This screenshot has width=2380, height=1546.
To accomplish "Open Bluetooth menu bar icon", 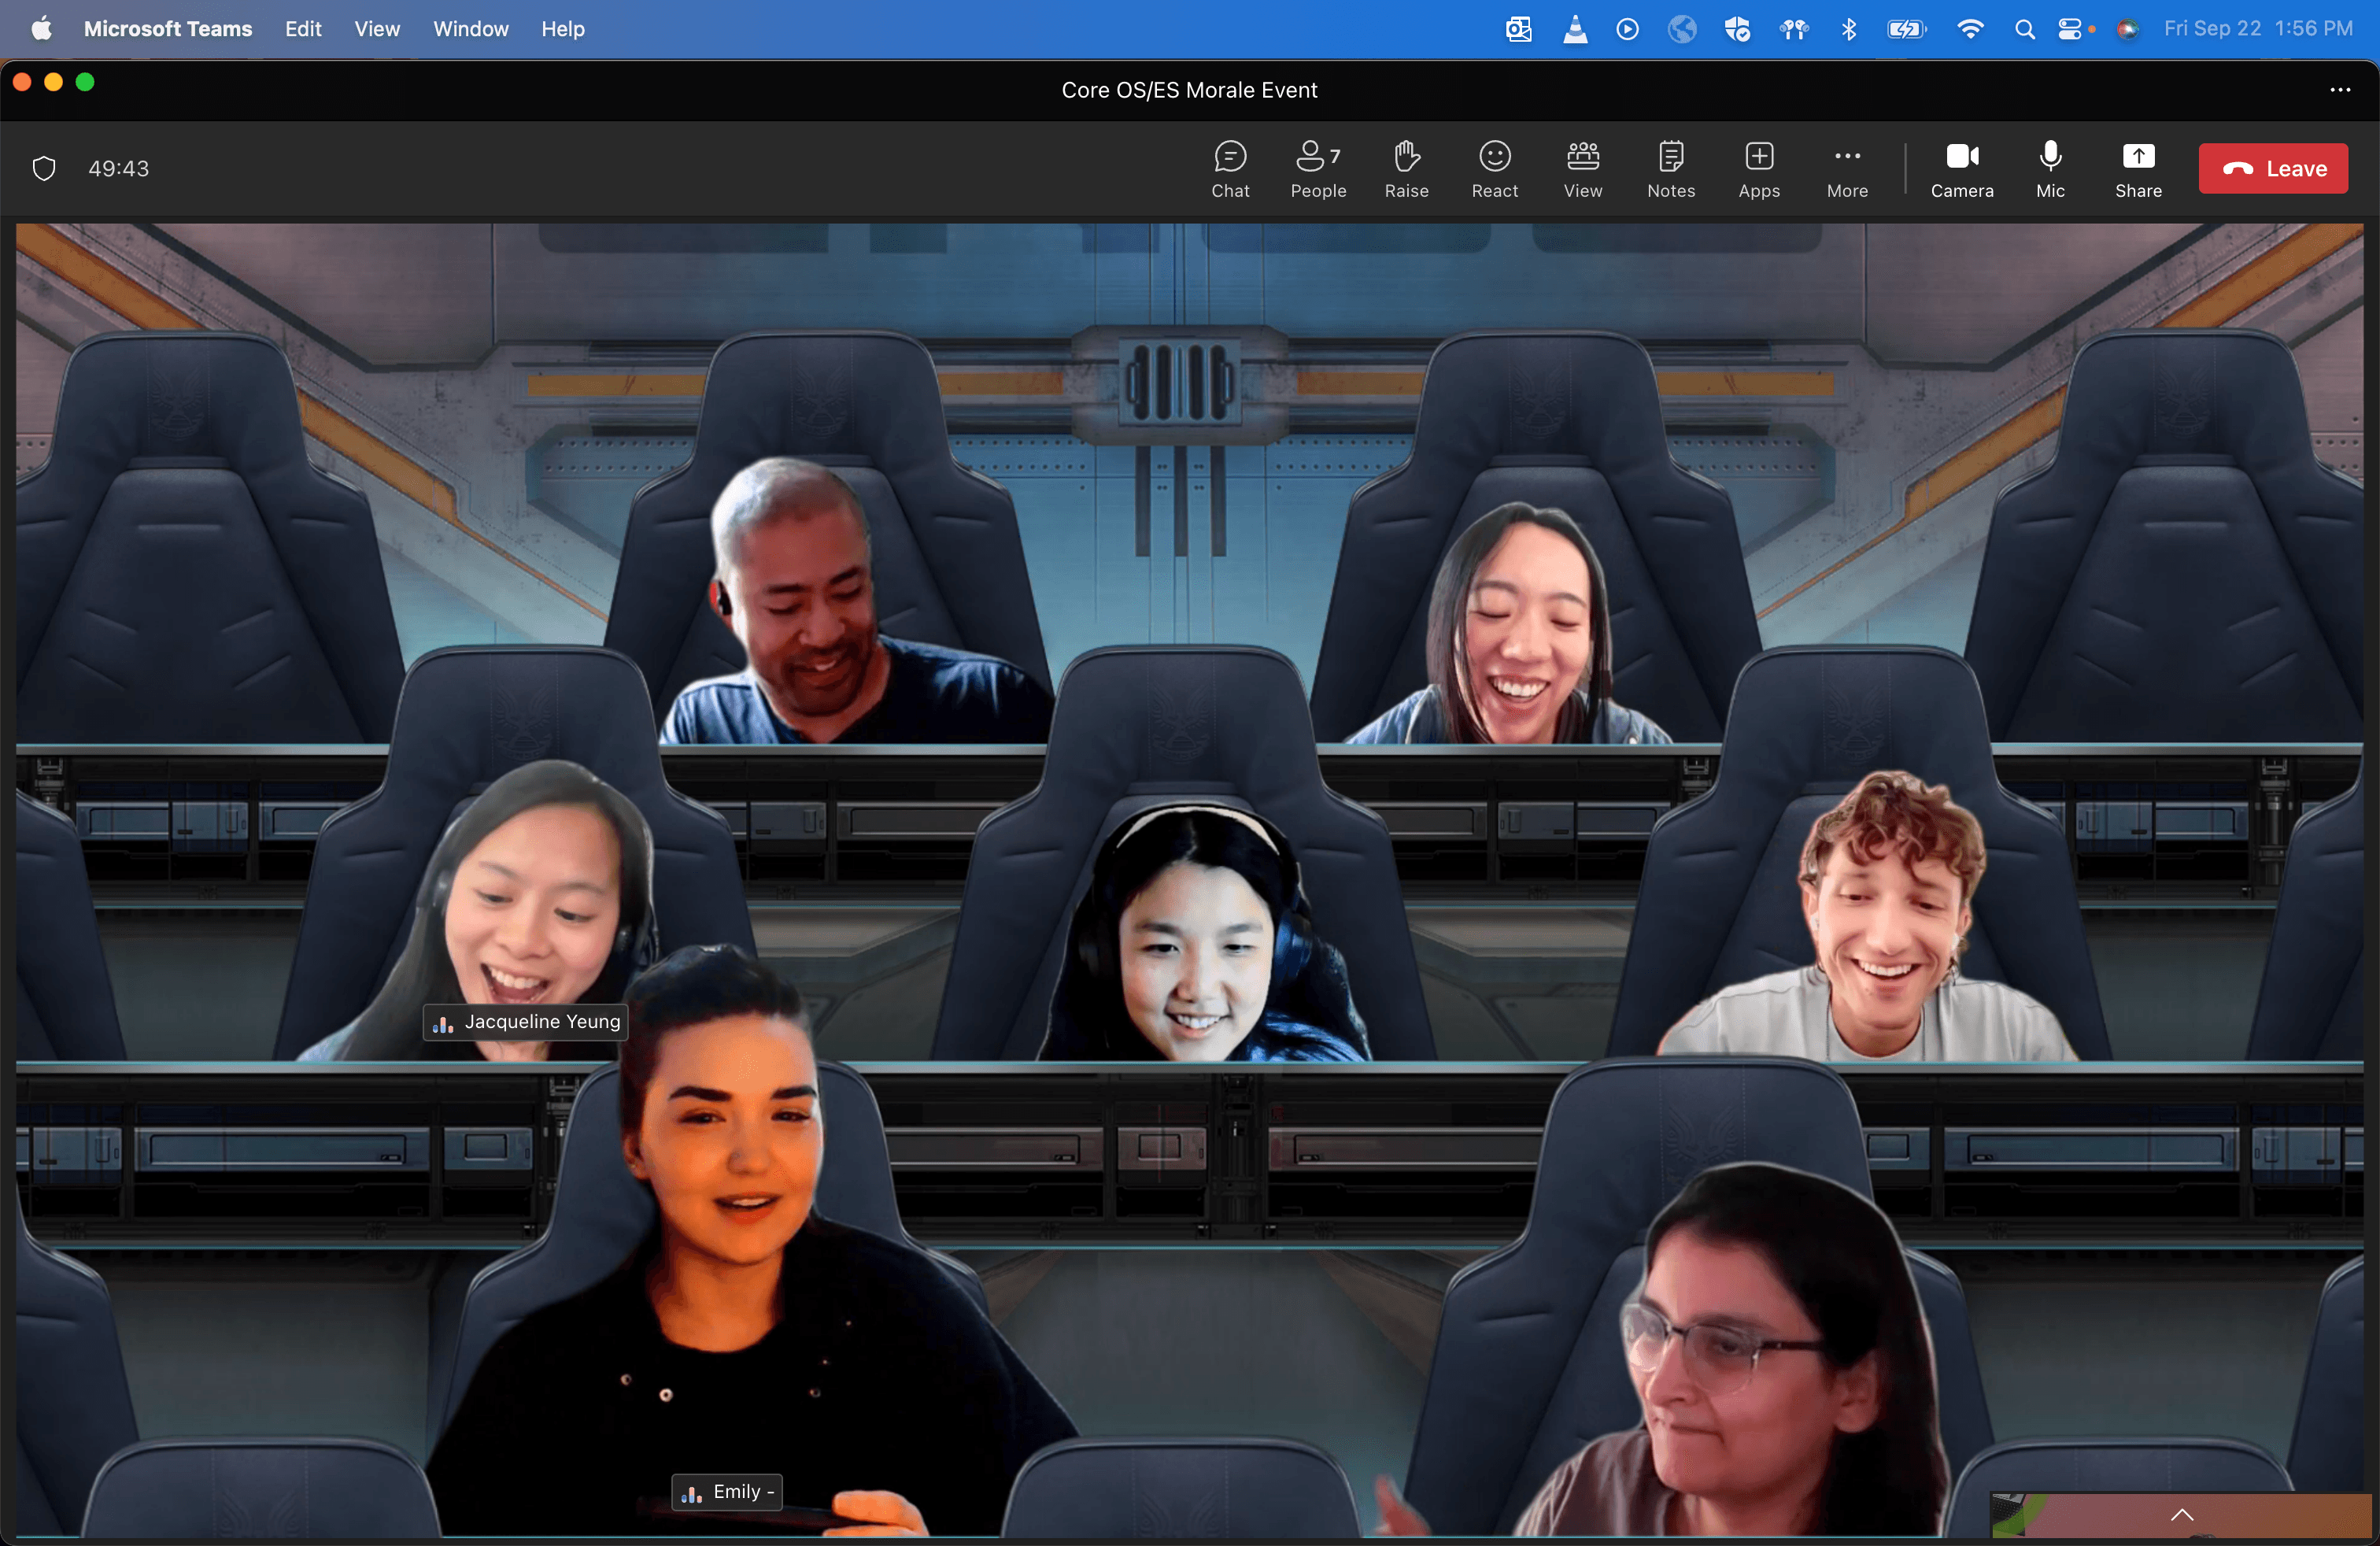I will click(x=1849, y=29).
